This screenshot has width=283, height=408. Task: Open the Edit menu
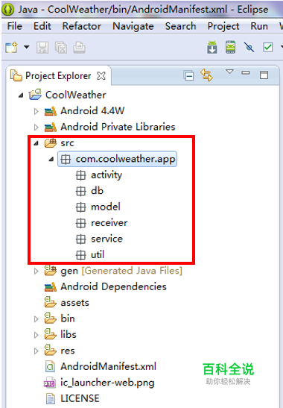(x=42, y=26)
